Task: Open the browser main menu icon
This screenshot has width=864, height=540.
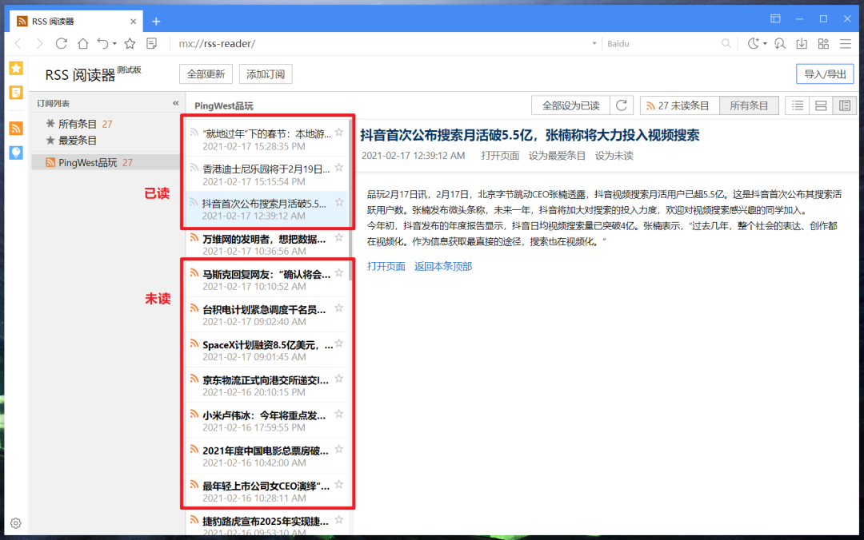Action: pyautogui.click(x=846, y=43)
